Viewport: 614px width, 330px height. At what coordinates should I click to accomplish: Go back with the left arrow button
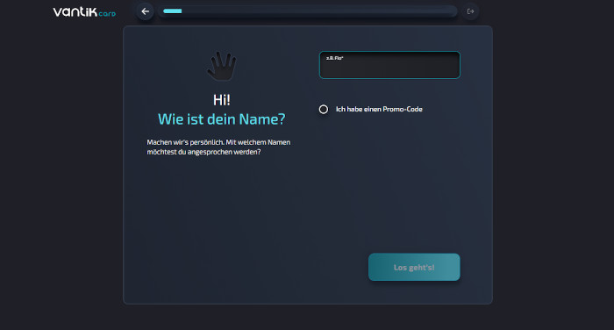pyautogui.click(x=146, y=11)
